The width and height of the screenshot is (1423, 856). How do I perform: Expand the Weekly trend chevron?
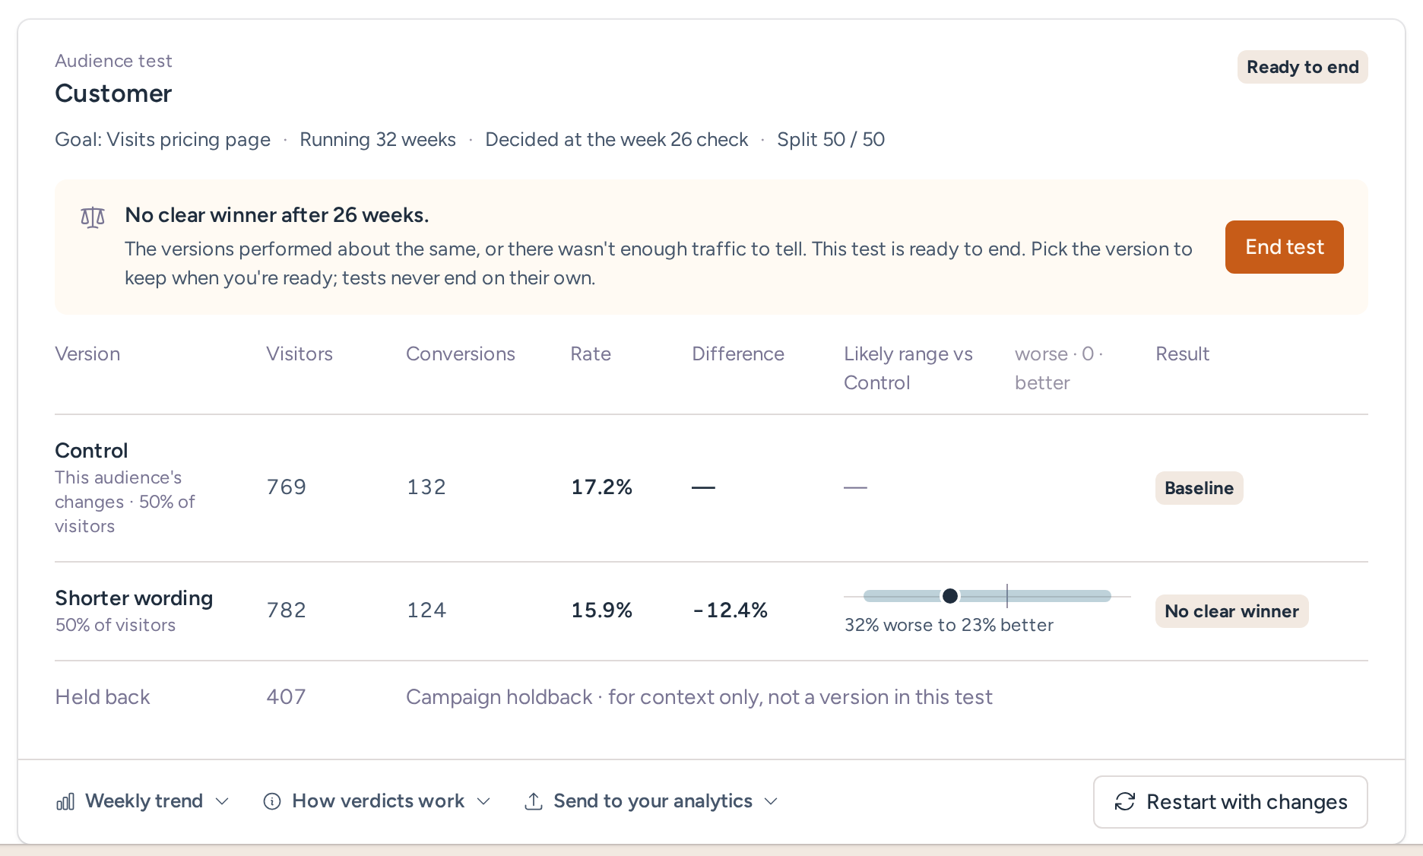pos(222,801)
